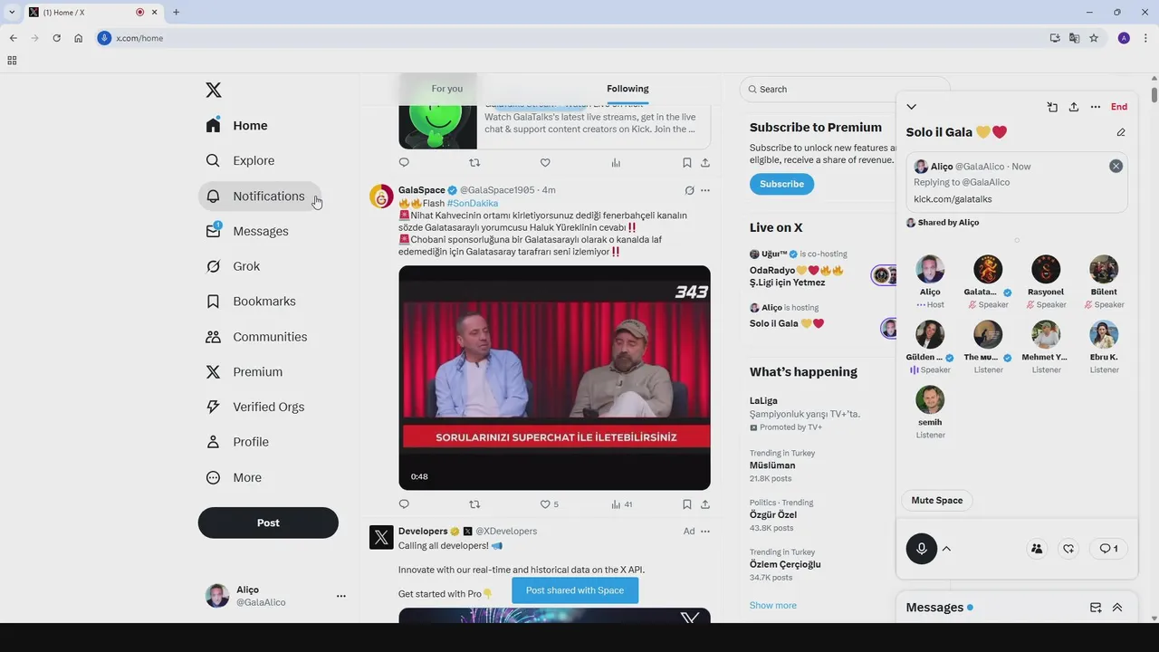The height and width of the screenshot is (652, 1159).
Task: Click Show more under What's happening
Action: 773,605
